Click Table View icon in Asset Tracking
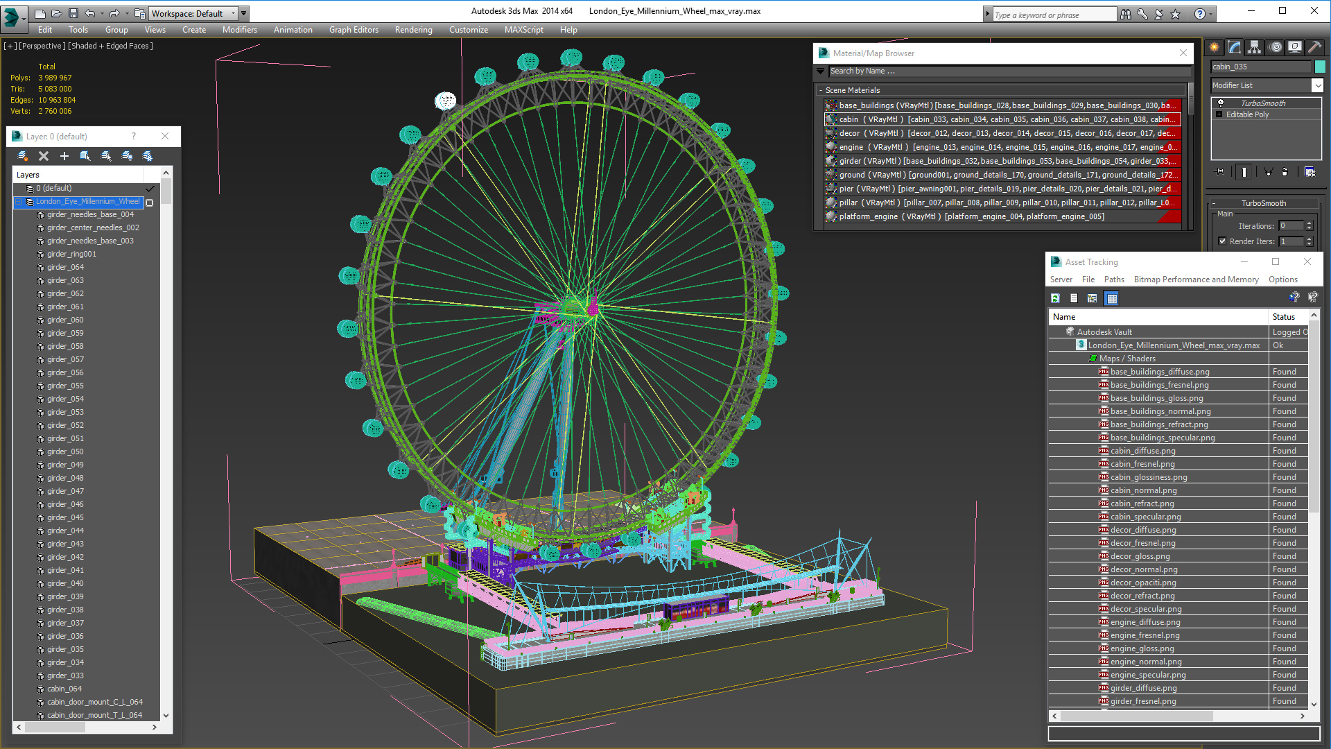The height and width of the screenshot is (749, 1331). (x=1112, y=298)
